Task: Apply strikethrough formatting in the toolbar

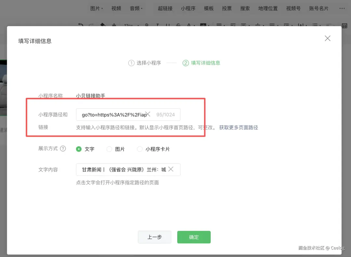Action: pyautogui.click(x=178, y=25)
